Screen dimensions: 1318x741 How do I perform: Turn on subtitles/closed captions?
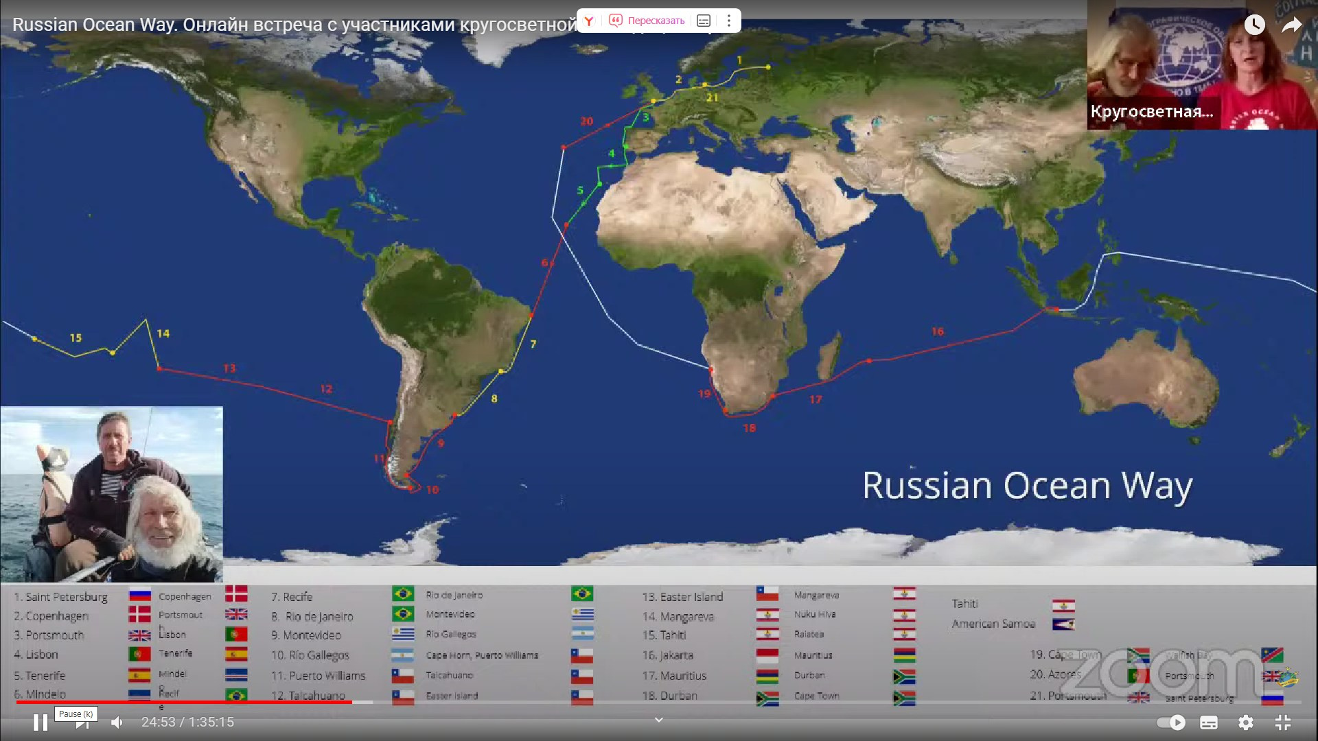pyautogui.click(x=1209, y=722)
